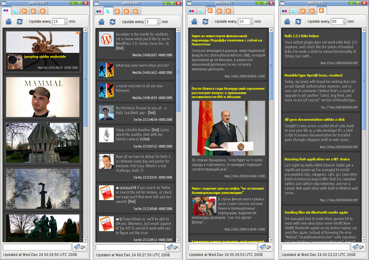Select Twitter tab in the 60 min window
Screen dimensions: 369x260
(294, 11)
